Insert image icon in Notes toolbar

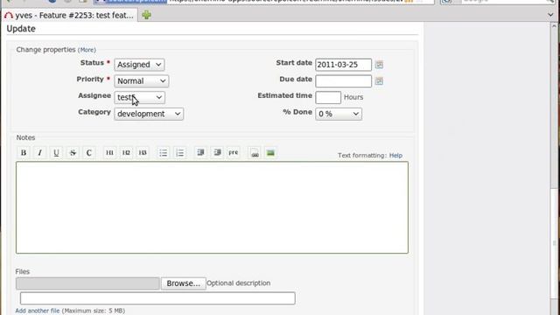[x=270, y=153]
